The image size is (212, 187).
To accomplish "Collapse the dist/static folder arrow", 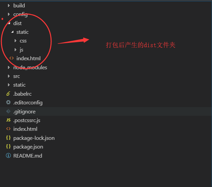I will point(12,32).
